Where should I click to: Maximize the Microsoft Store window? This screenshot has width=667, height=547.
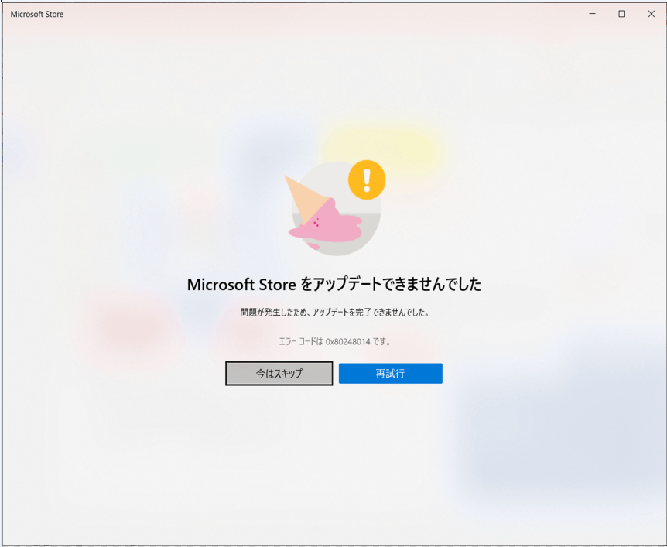tap(621, 14)
